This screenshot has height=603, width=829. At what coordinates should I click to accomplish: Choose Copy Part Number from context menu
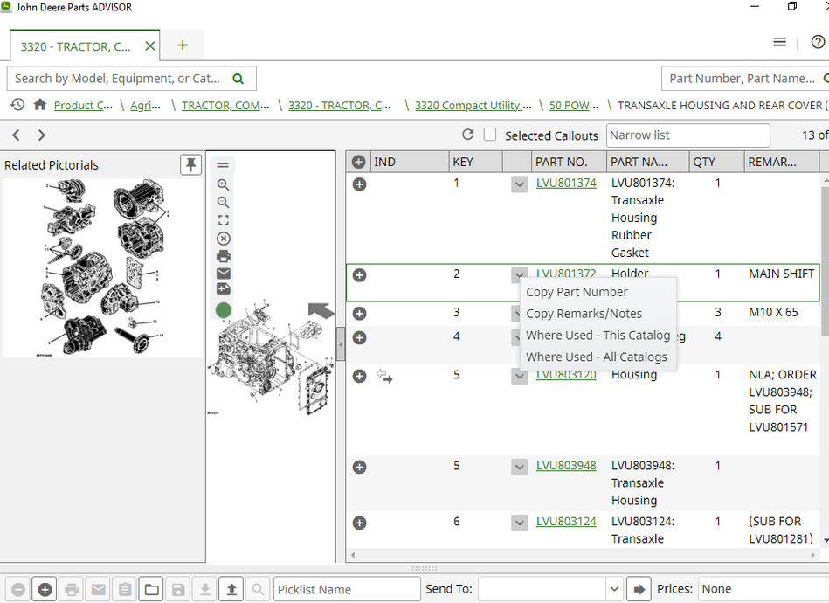[577, 292]
